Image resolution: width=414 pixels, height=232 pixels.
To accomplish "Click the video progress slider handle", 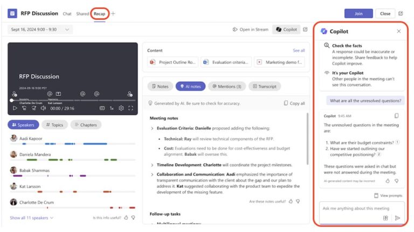I will pos(11,100).
